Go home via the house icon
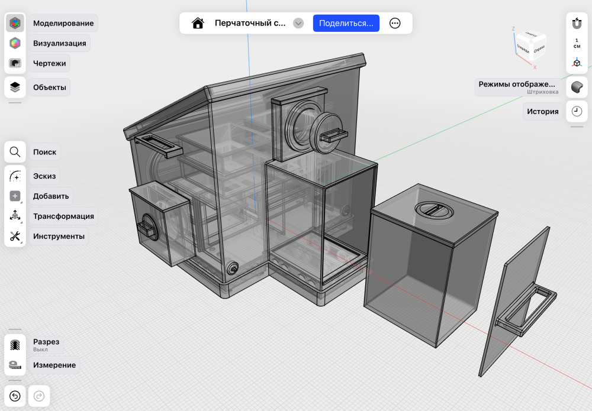Viewport: 592px width, 411px height. tap(198, 24)
